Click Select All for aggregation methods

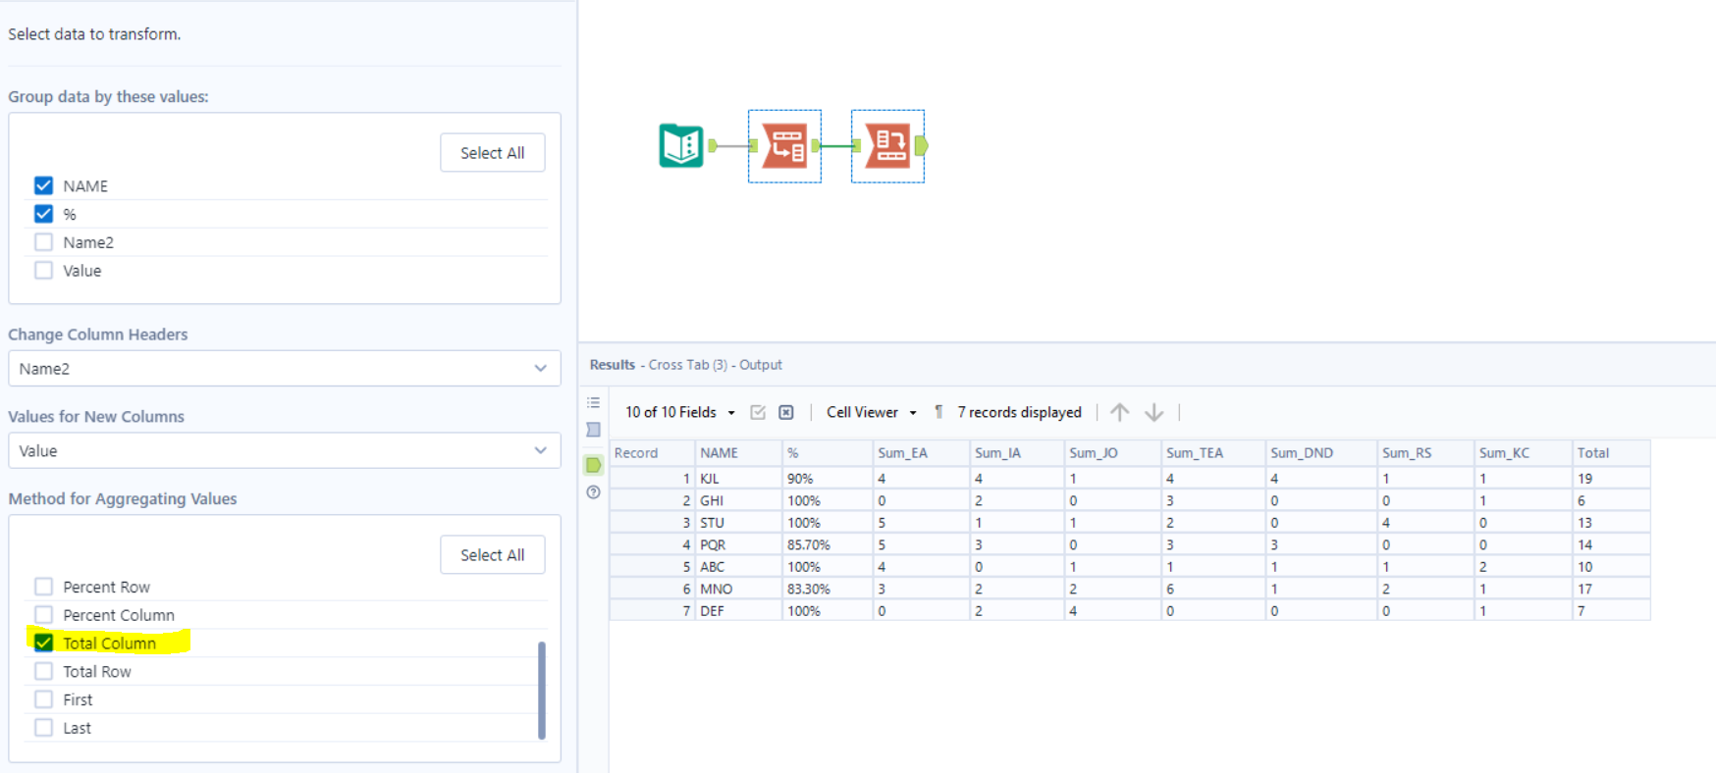(x=493, y=555)
